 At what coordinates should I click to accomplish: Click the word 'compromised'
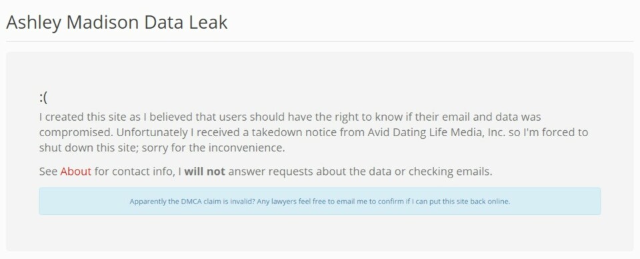coord(75,132)
